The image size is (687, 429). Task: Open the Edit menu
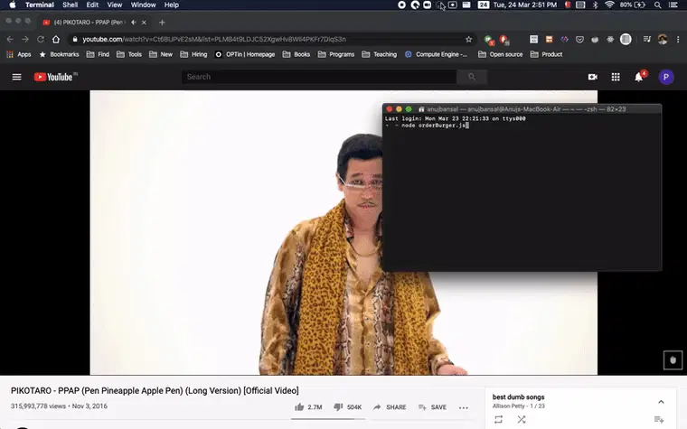[92, 5]
